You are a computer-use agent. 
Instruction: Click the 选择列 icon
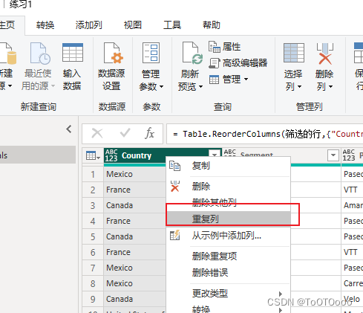294,53
